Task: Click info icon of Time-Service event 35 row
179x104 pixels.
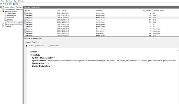Action: coord(25,29)
